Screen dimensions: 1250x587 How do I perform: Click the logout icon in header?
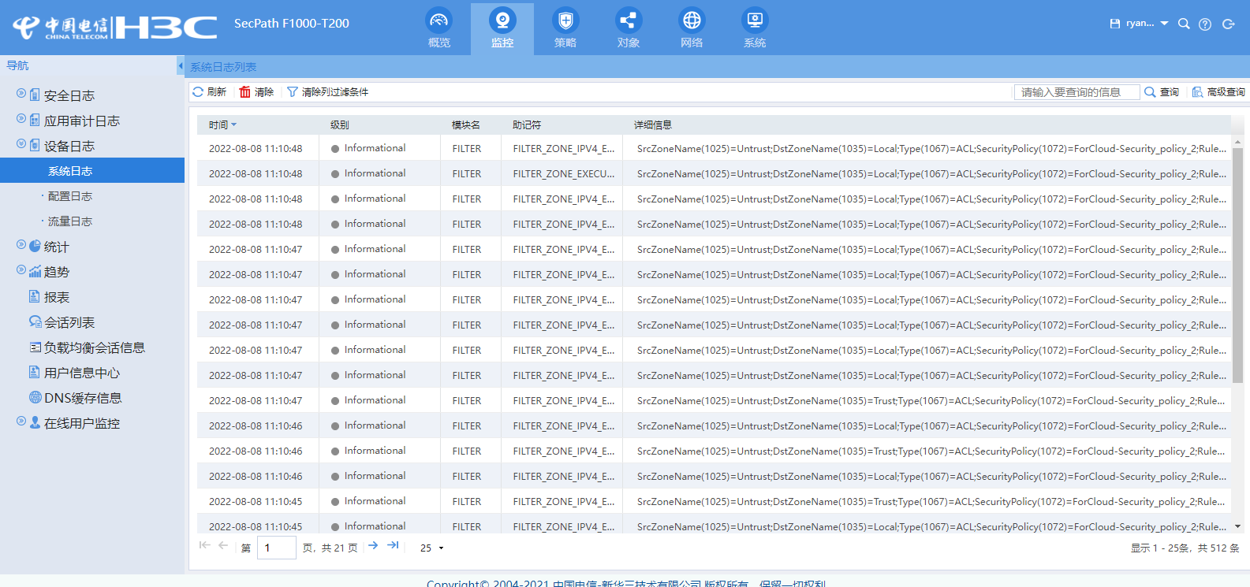coord(1228,24)
